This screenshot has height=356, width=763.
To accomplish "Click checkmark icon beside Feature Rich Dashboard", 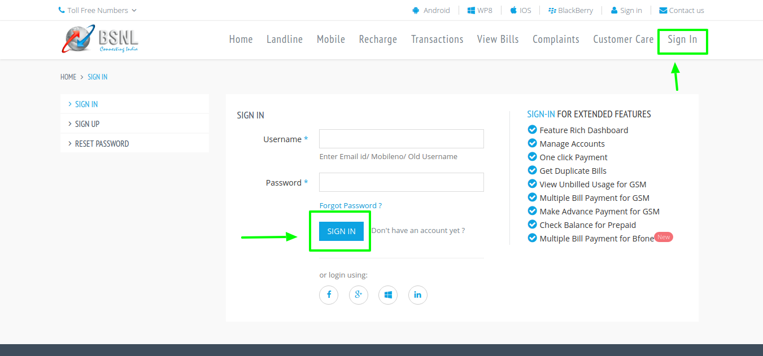I will 532,130.
